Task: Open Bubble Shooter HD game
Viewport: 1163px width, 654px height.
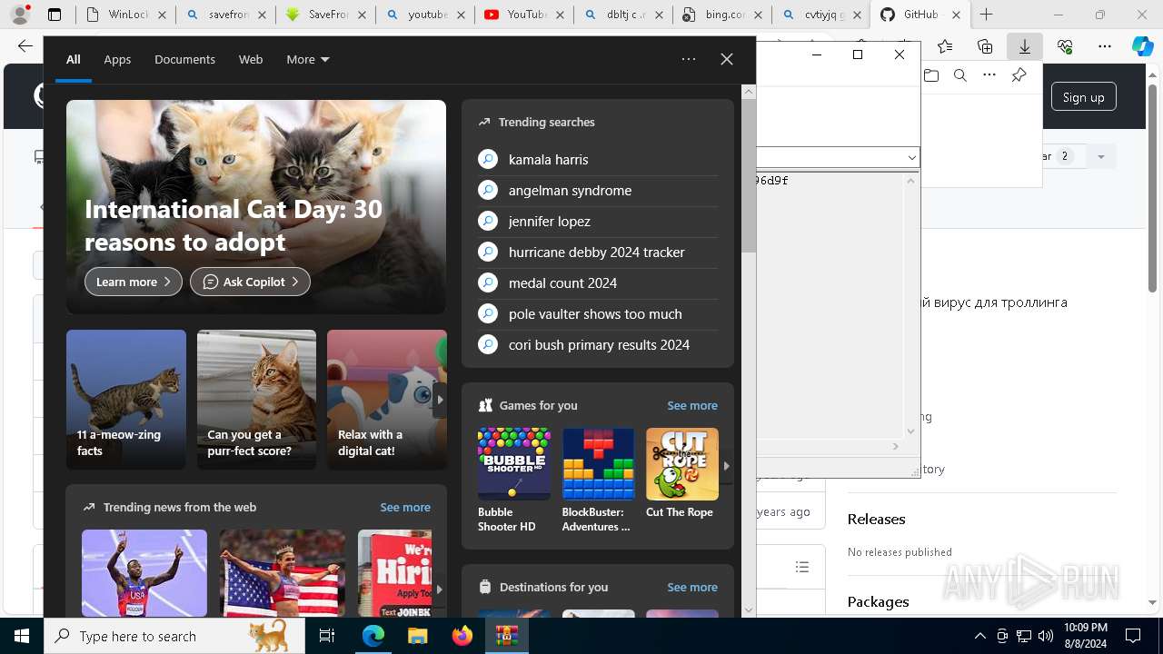Action: point(513,480)
